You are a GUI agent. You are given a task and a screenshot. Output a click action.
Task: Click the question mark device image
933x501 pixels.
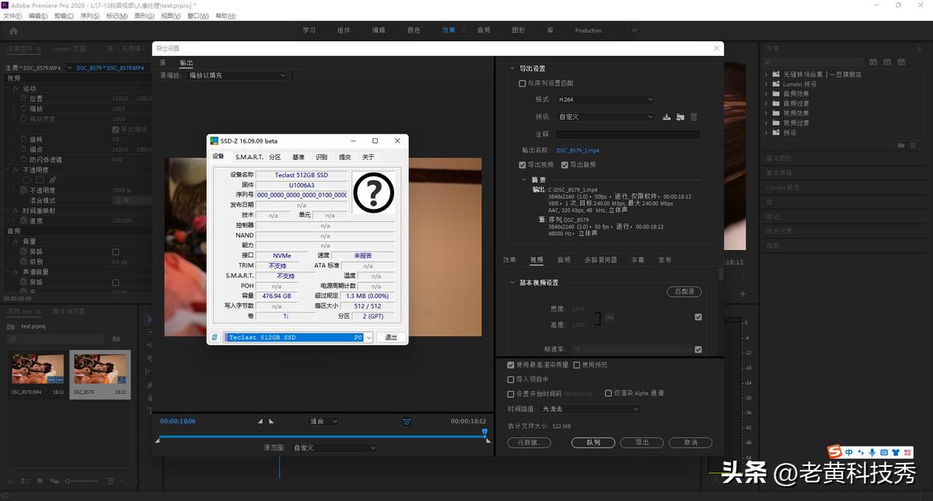click(373, 193)
